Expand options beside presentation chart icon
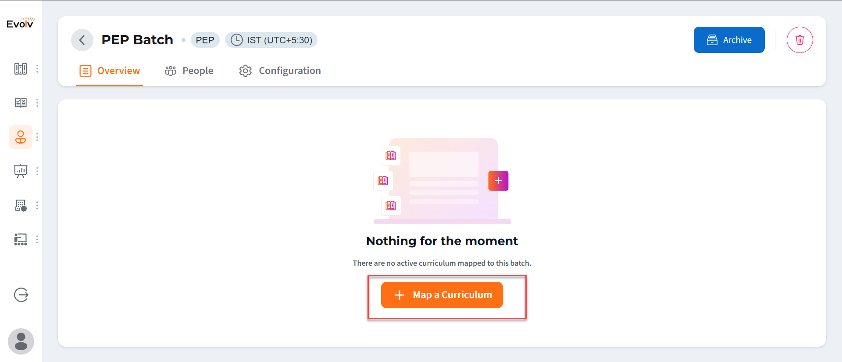 (x=37, y=171)
